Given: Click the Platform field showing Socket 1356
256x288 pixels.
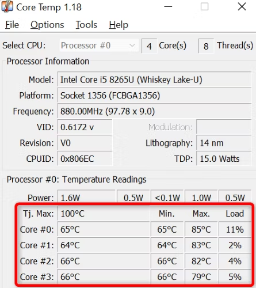Looking at the screenshot, I should pos(154,96).
